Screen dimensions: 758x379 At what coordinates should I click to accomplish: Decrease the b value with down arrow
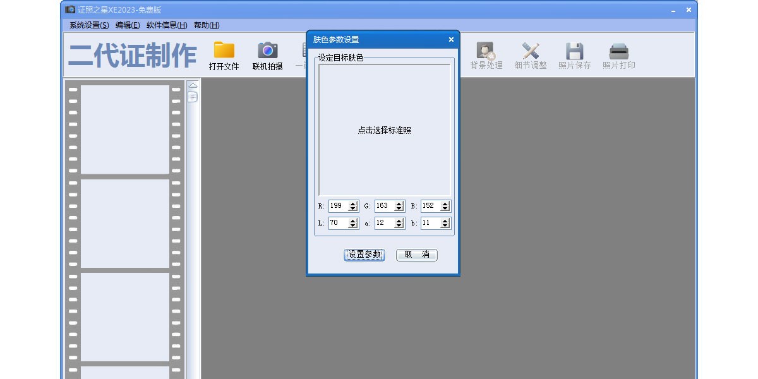tap(445, 226)
